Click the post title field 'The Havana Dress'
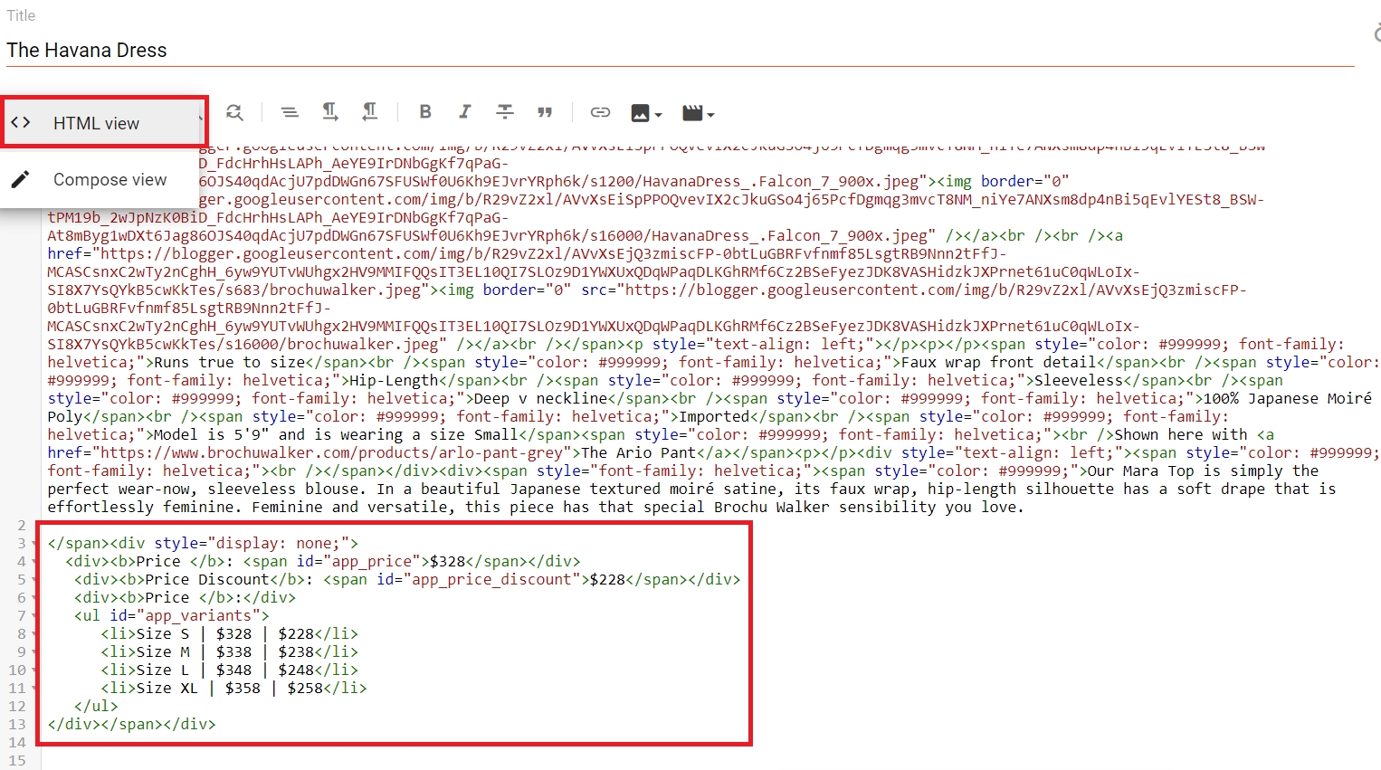The width and height of the screenshot is (1381, 770). point(362,51)
